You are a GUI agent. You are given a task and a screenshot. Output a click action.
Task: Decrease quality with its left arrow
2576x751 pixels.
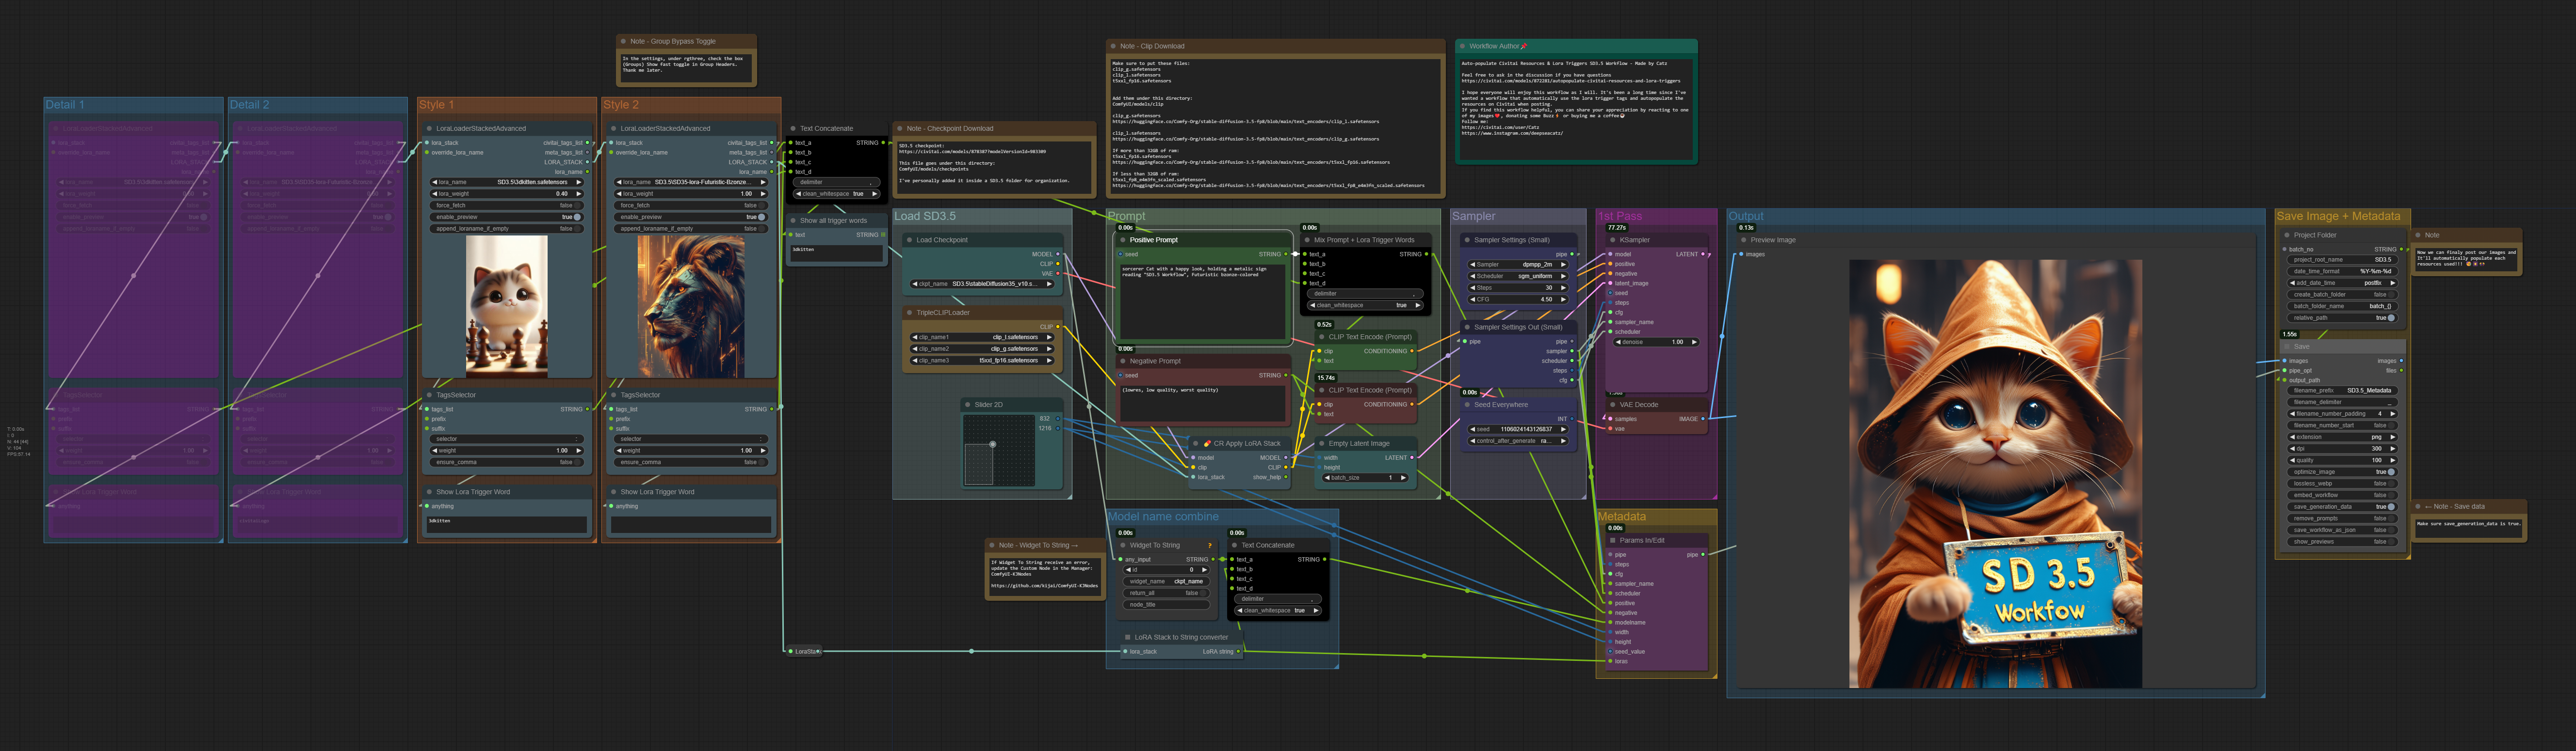[x=2293, y=460]
